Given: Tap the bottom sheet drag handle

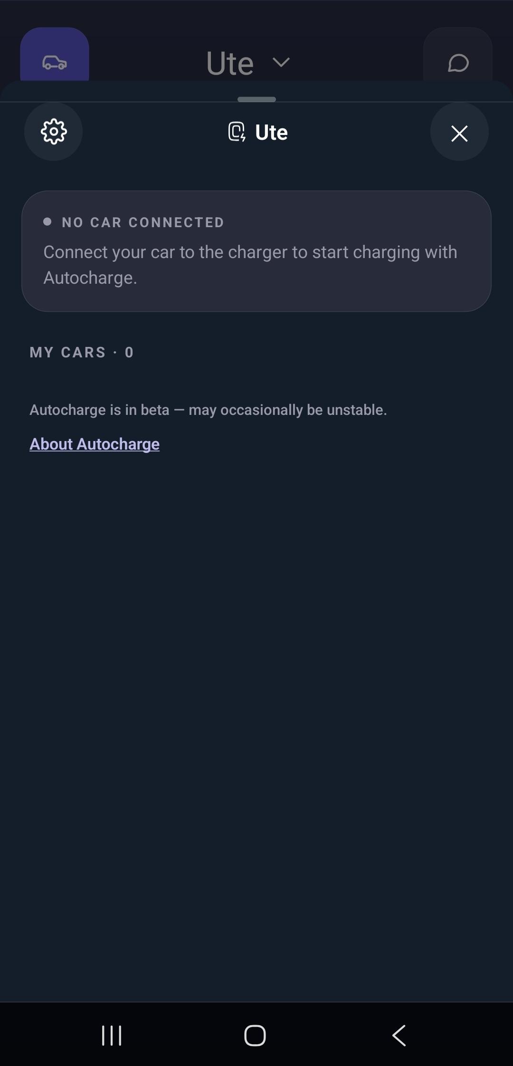Looking at the screenshot, I should point(256,99).
